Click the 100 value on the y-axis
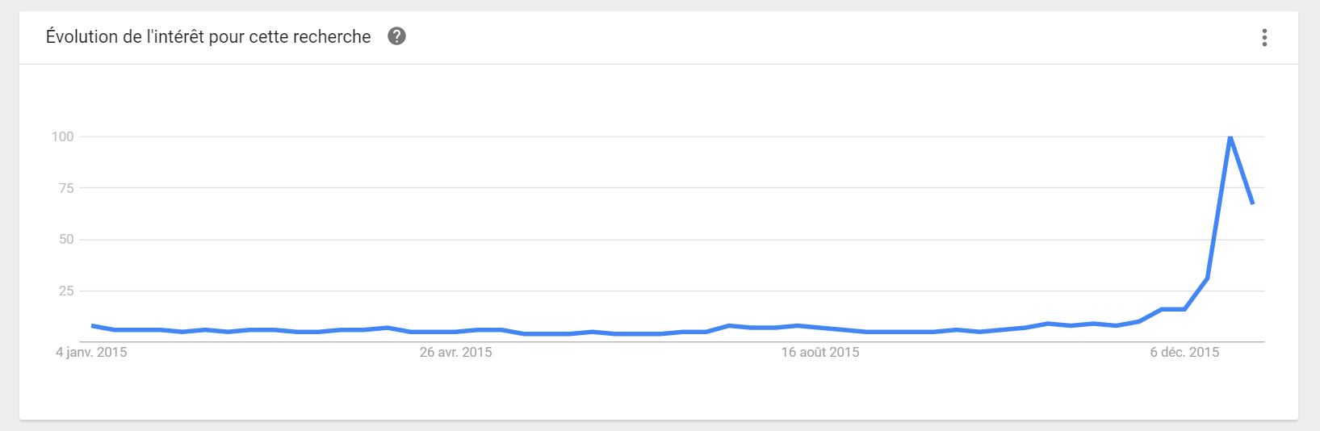Image resolution: width=1320 pixels, height=431 pixels. (62, 136)
